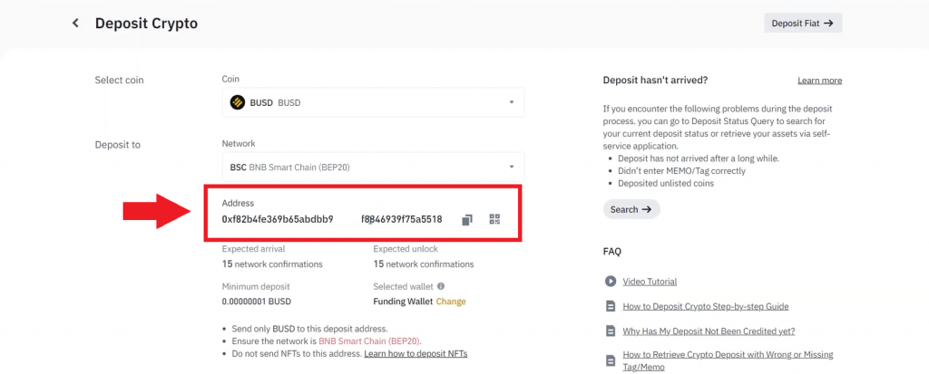Image resolution: width=929 pixels, height=374 pixels.
Task: Click the Selected wallet label
Action: pyautogui.click(x=404, y=286)
